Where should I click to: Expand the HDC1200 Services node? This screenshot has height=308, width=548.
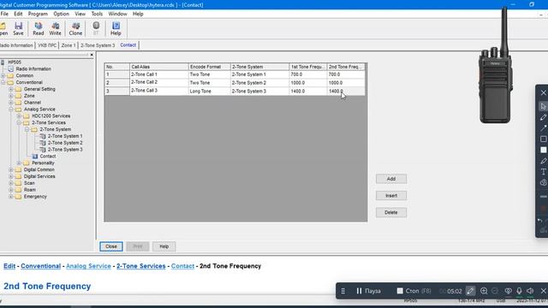click(x=19, y=116)
